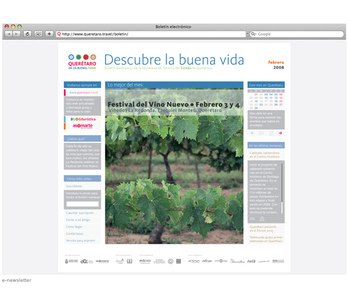This screenshot has height=299, width=348.
Task: Click the print icon under the news article
Action: (x=262, y=218)
